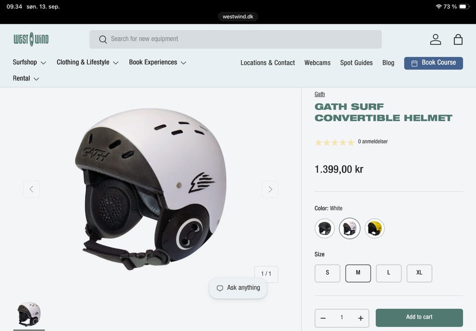Click the quantity value field
Screen dimensions: 476x331
(342, 318)
